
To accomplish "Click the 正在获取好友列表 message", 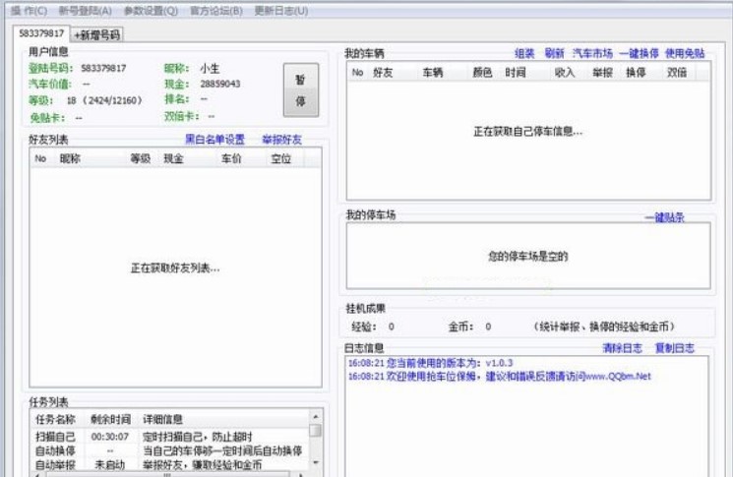I will pyautogui.click(x=175, y=268).
